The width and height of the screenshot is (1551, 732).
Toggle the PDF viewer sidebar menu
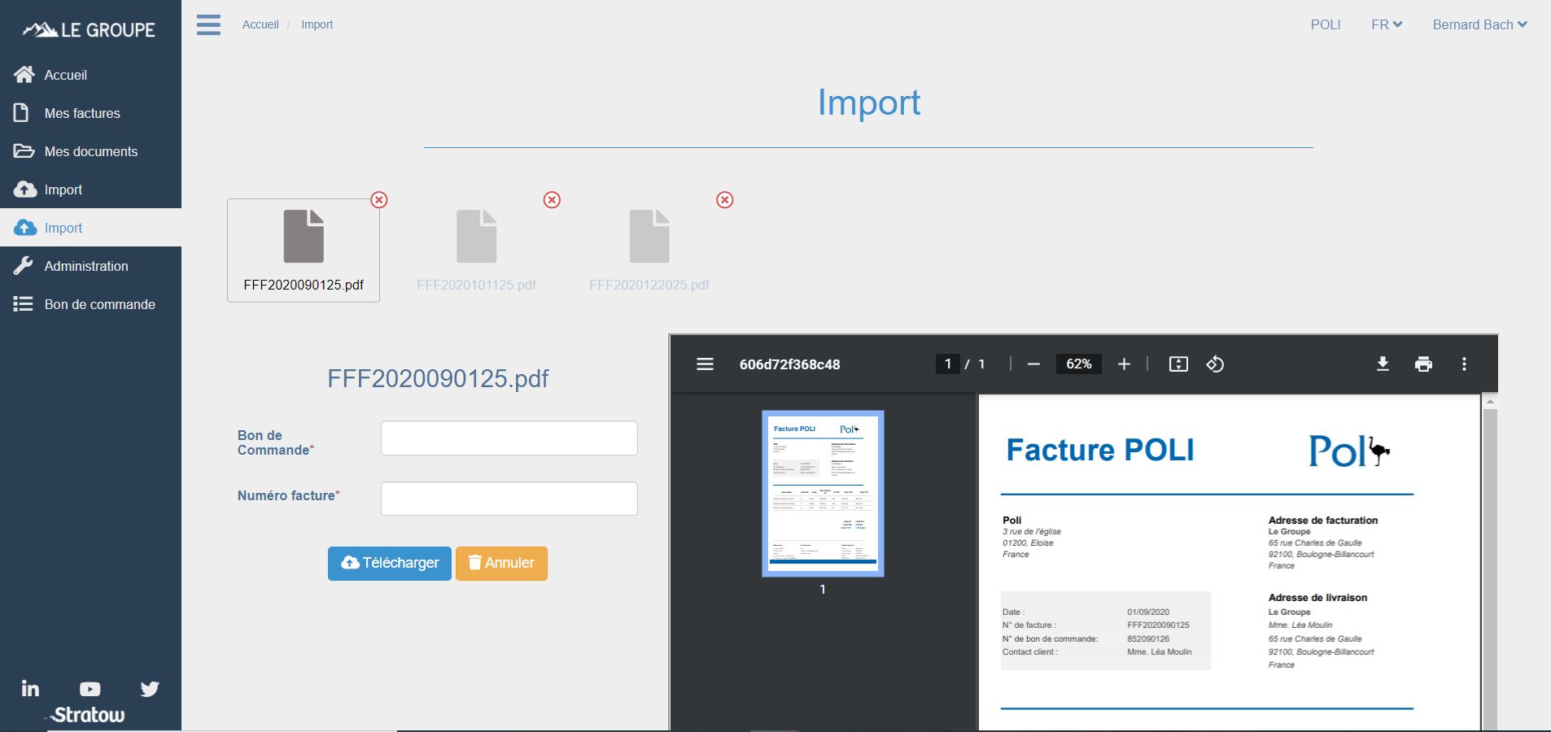705,364
